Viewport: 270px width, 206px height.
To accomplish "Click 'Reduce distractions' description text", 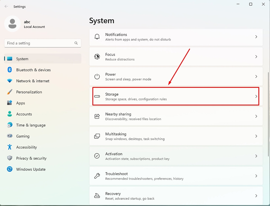I will pos(120,59).
